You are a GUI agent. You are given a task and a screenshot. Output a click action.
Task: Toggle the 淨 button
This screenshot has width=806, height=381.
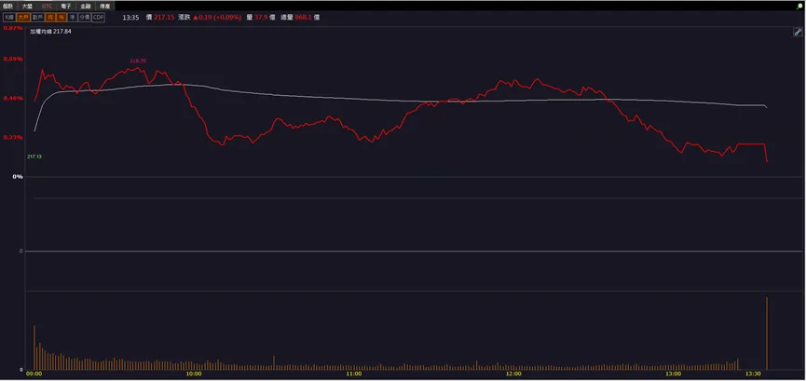click(x=73, y=18)
